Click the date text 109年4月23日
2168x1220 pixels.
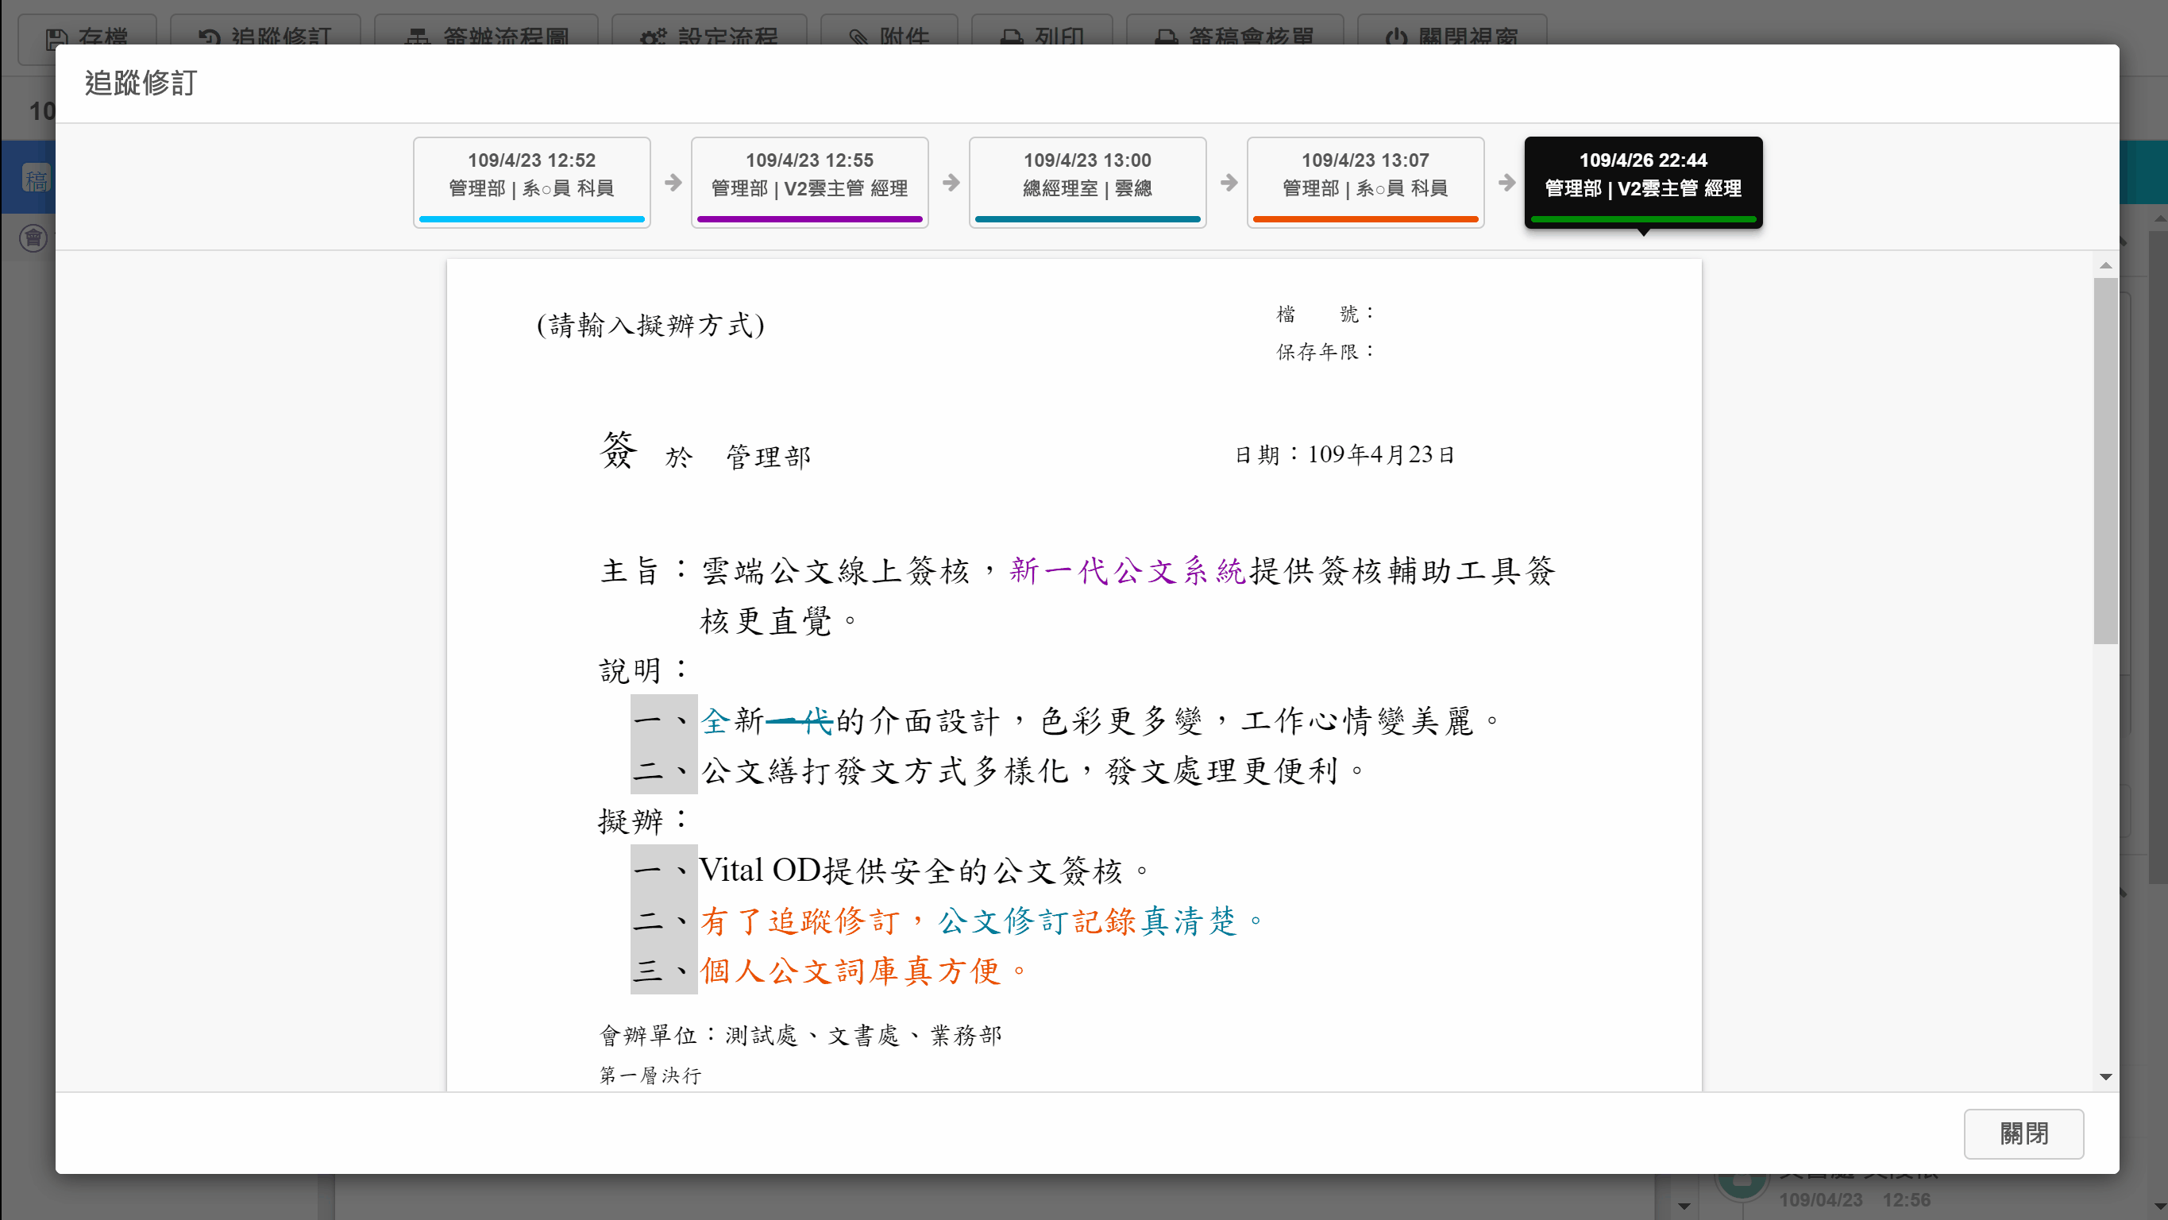pos(1381,455)
